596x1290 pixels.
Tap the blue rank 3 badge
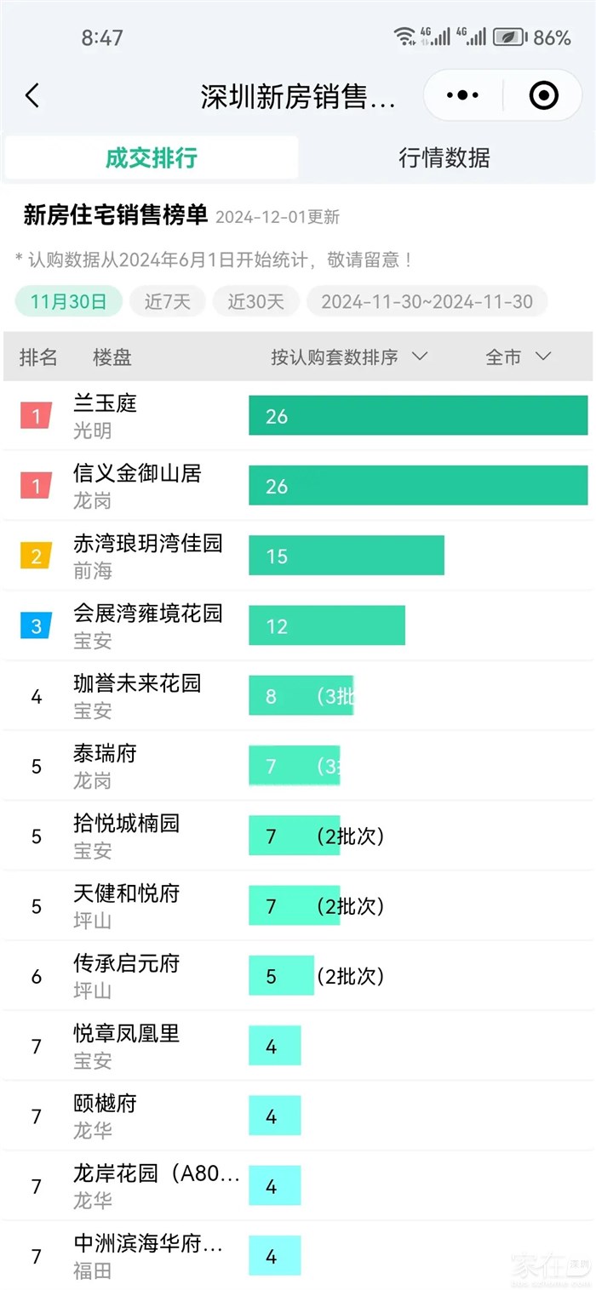36,626
